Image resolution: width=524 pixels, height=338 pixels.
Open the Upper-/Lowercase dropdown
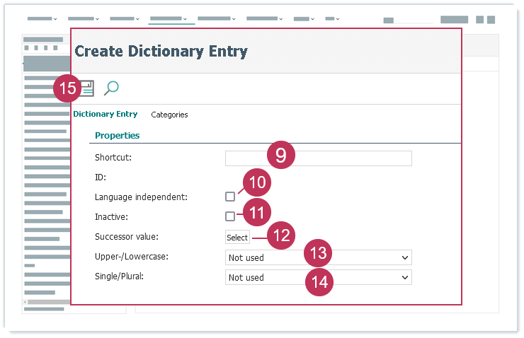click(x=318, y=257)
